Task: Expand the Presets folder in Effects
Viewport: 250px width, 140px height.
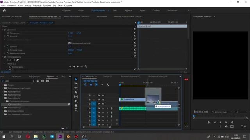Action: pos(2,85)
